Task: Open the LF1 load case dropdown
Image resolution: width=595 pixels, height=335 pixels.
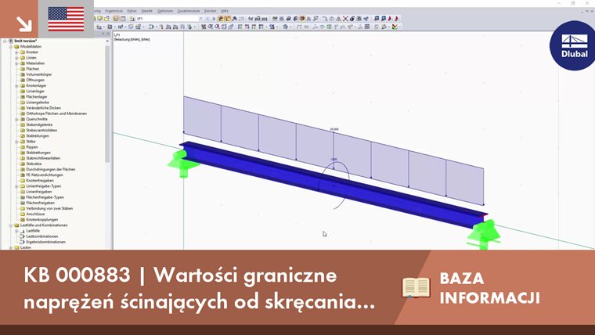Action: pyautogui.click(x=200, y=19)
